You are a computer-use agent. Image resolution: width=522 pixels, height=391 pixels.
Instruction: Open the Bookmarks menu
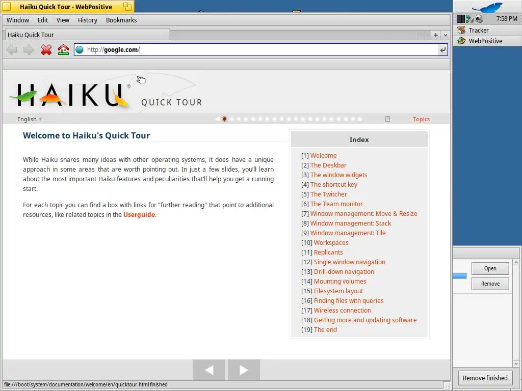click(121, 20)
